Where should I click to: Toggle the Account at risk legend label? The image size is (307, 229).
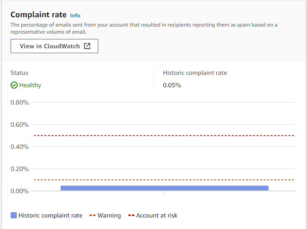(157, 215)
